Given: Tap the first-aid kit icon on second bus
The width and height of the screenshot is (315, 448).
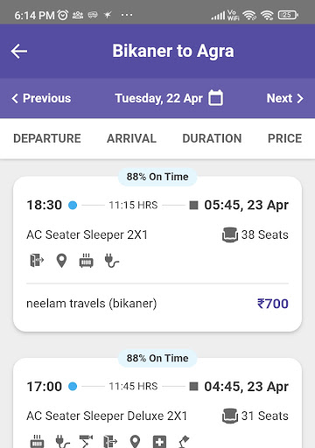Looking at the screenshot, I should 159,442.
